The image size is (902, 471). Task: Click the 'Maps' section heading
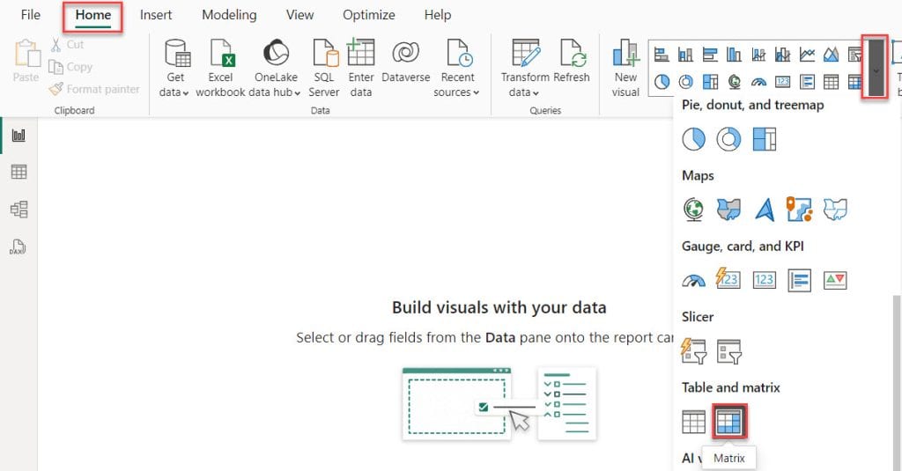(698, 175)
